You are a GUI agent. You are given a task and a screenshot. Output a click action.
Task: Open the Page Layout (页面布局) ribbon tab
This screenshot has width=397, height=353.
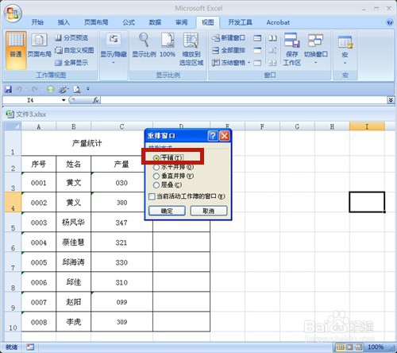pyautogui.click(x=96, y=22)
